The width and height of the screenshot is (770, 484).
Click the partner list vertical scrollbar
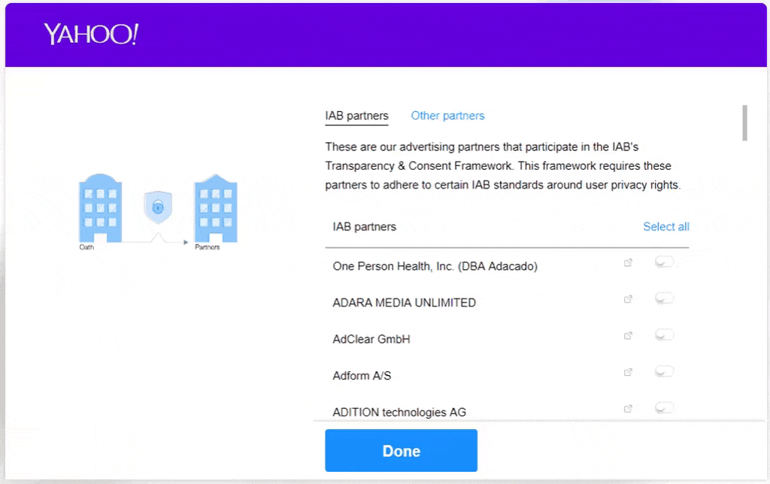click(x=744, y=123)
